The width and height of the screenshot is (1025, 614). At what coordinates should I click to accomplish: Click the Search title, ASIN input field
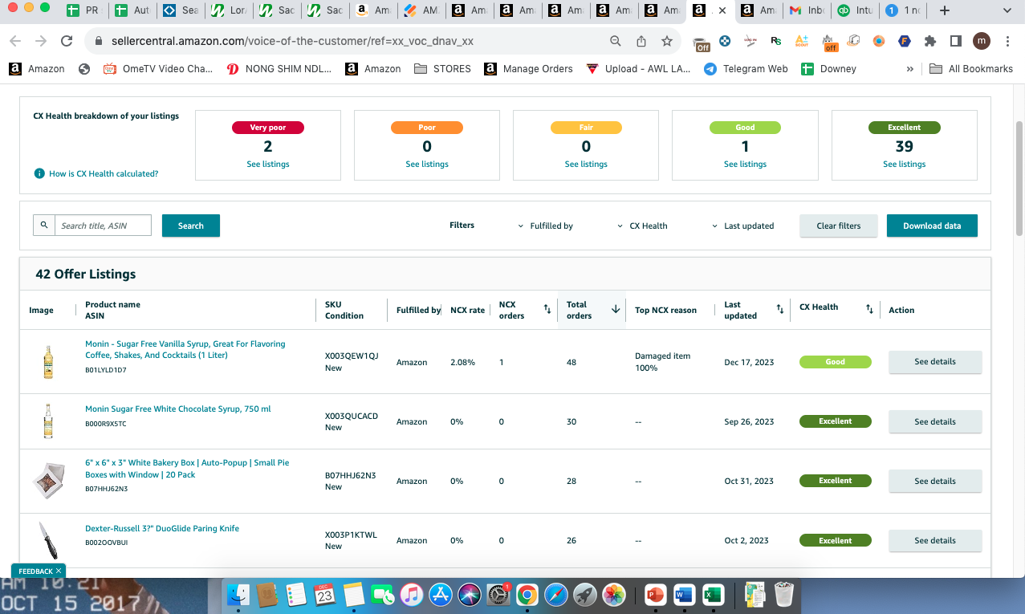(x=104, y=226)
